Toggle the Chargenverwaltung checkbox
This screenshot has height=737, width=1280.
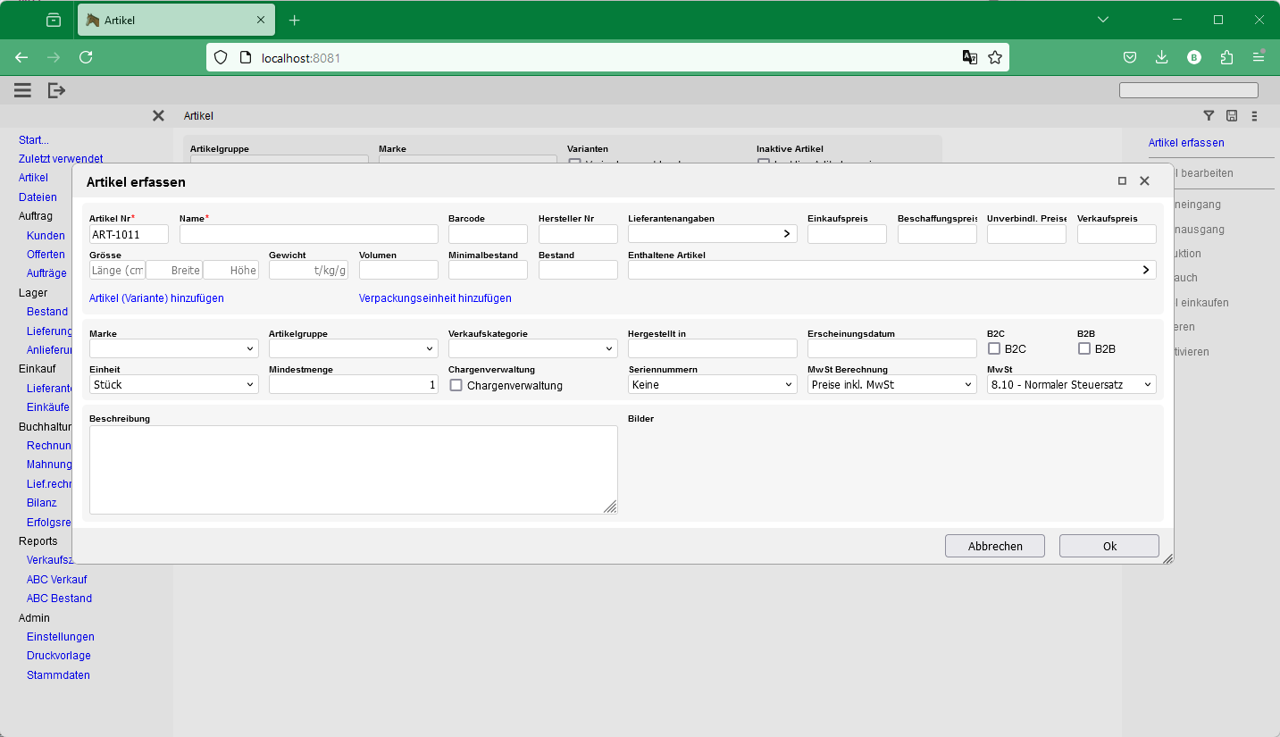456,385
